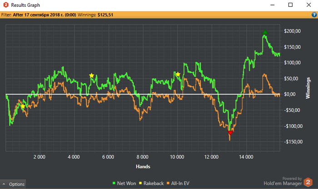Click the yellow star marker near 10 000 hands
The height and width of the screenshot is (189, 318).
point(178,74)
